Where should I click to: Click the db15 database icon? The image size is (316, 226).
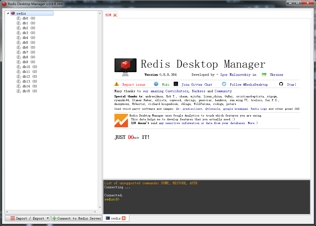[19, 91]
